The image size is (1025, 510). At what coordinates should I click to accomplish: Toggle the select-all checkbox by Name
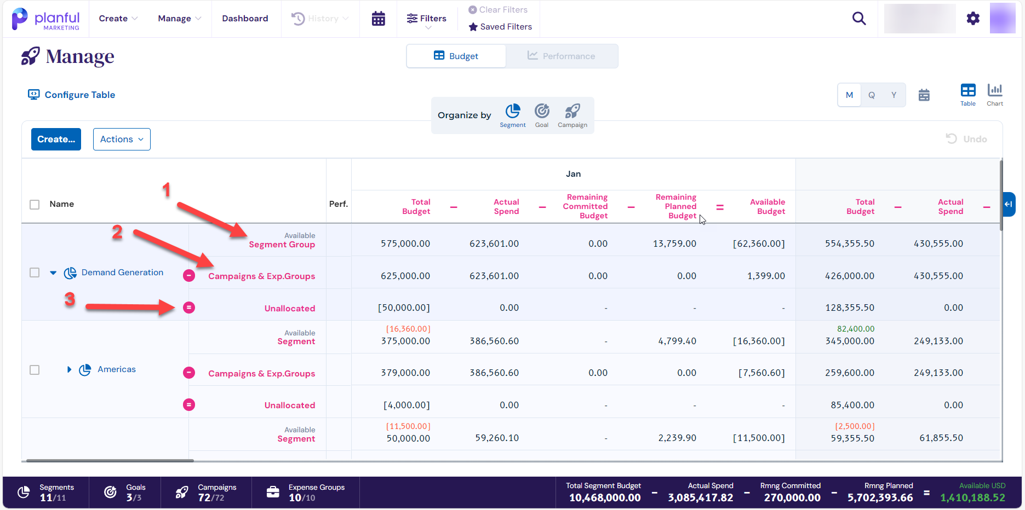35,205
